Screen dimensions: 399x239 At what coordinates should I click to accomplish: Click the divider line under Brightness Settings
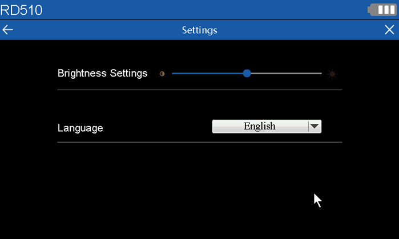coord(200,90)
